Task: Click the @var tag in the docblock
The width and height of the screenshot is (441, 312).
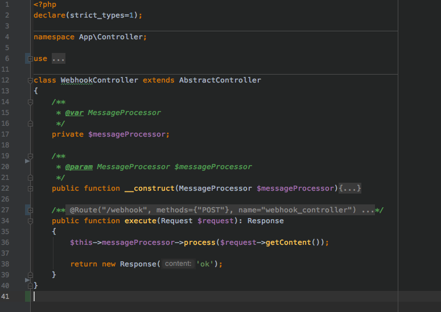Action: click(x=74, y=113)
